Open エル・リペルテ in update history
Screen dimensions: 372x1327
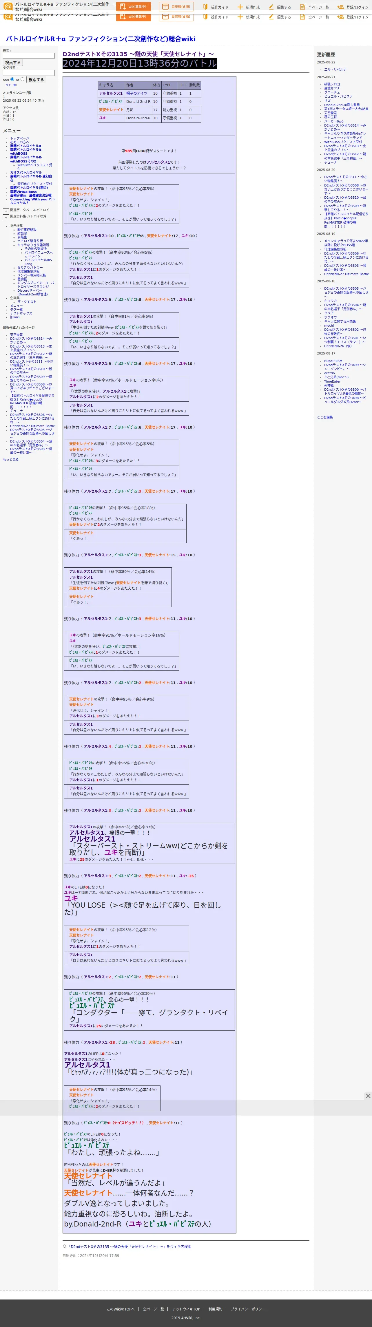335,70
